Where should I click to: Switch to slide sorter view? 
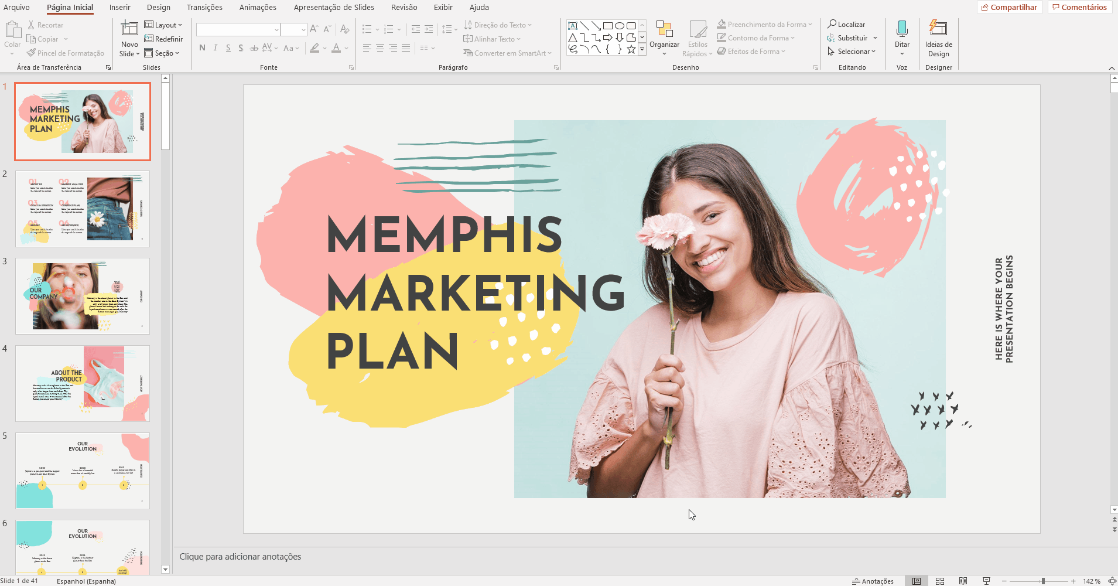940,581
